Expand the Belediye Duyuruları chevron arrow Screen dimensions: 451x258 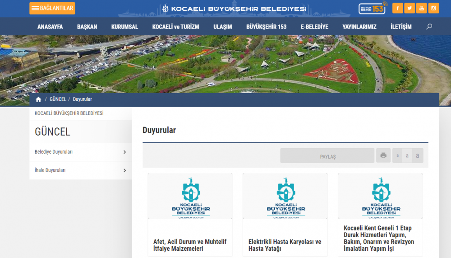coord(124,152)
